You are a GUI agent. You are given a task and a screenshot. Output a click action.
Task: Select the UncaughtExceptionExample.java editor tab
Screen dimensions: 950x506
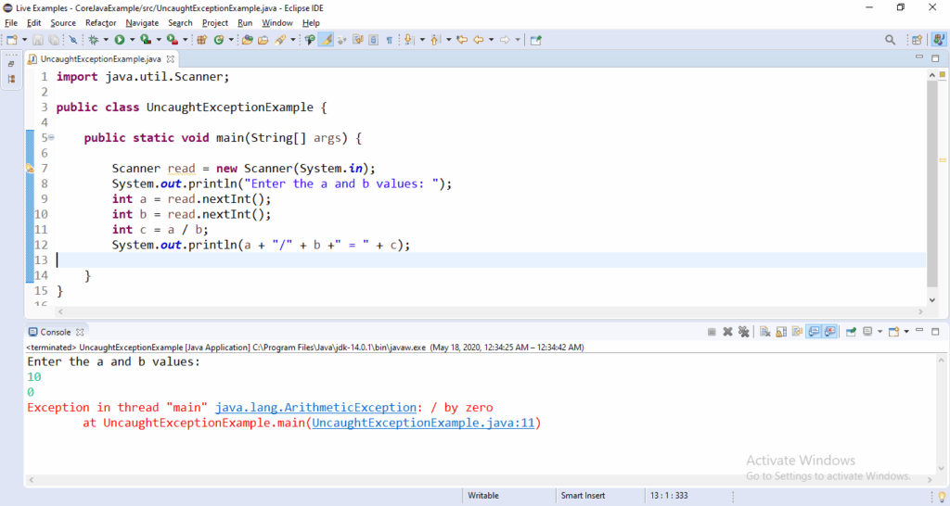(x=100, y=59)
